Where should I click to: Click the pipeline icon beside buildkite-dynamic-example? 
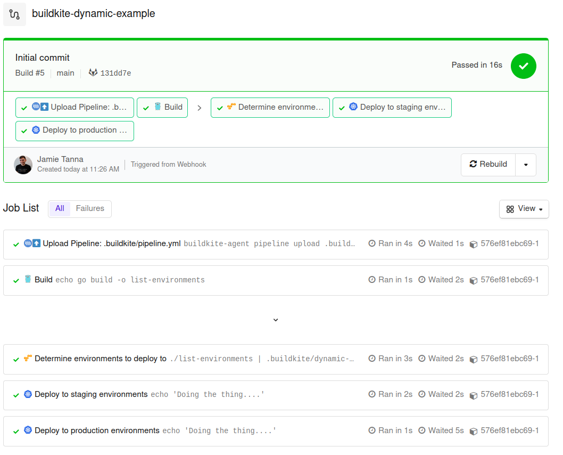(x=15, y=14)
